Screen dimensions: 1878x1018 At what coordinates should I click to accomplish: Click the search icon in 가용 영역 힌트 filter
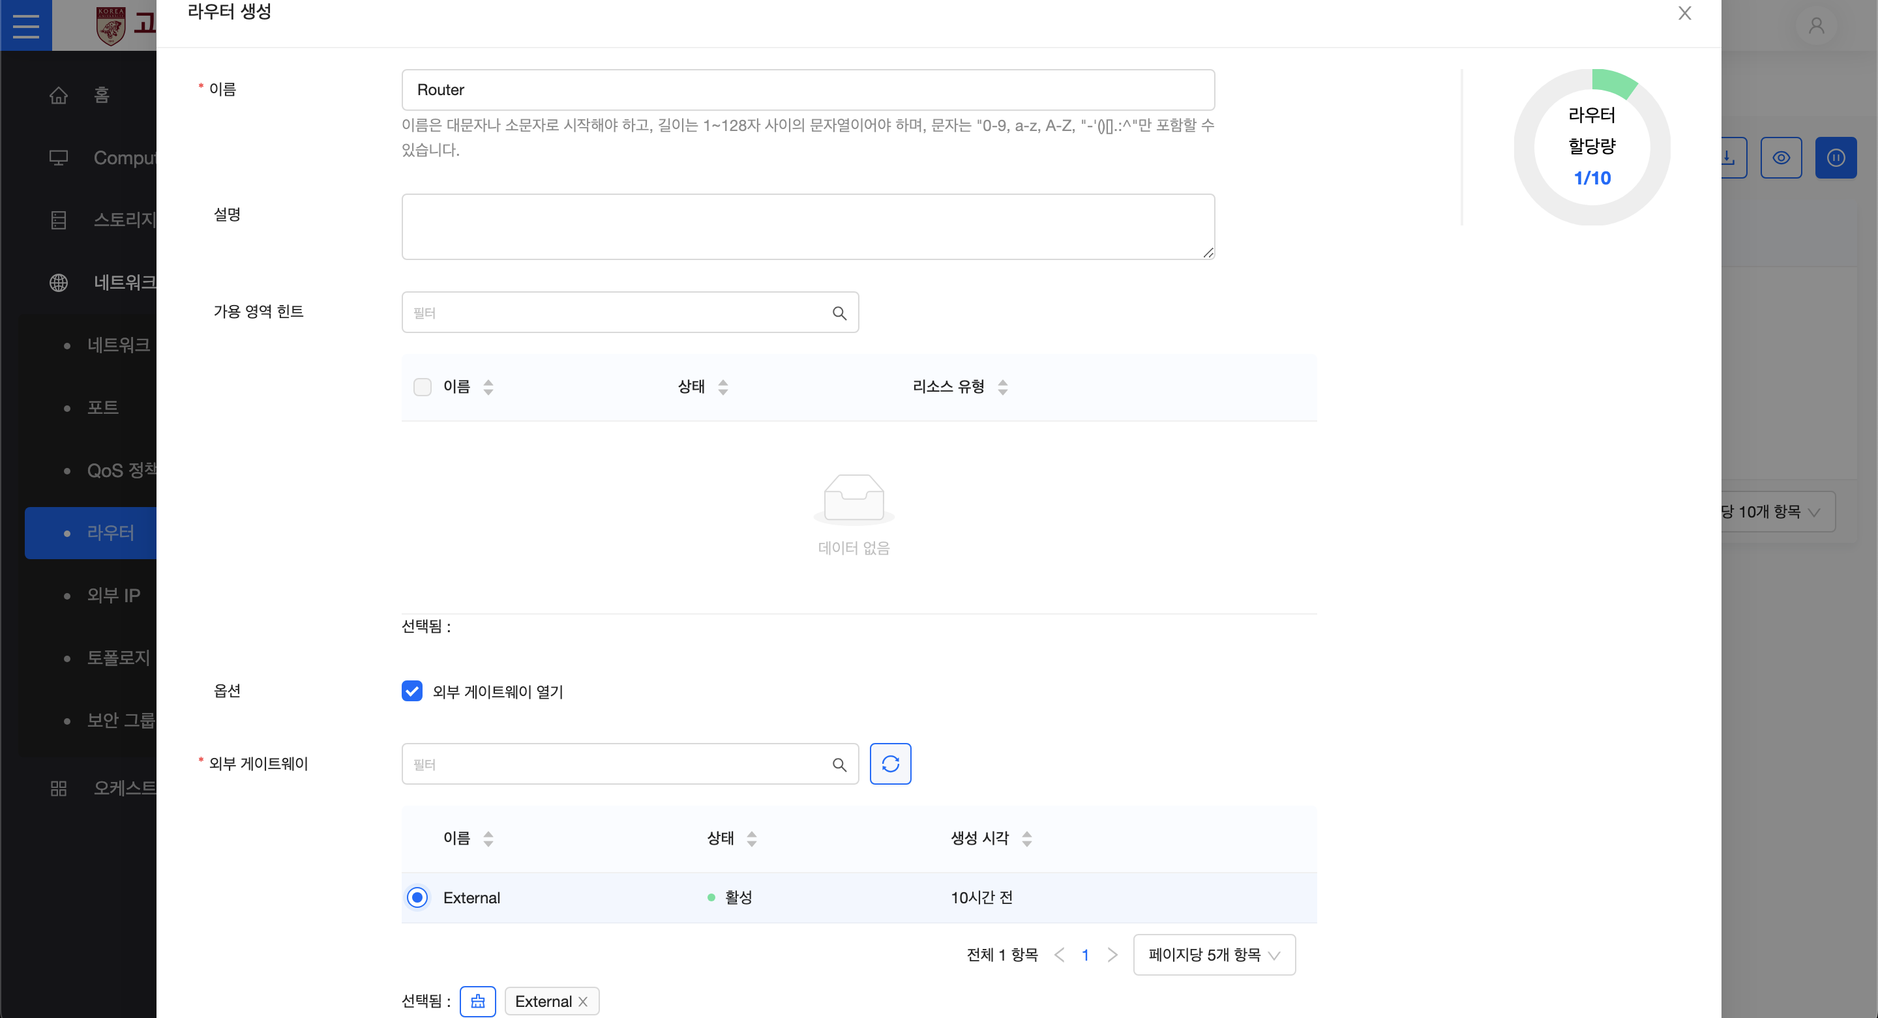(x=839, y=313)
